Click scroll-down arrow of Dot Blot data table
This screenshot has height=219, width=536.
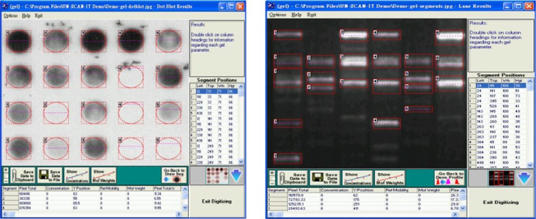185,207
